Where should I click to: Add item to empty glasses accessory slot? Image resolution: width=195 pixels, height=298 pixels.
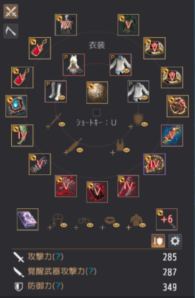(x=84, y=221)
